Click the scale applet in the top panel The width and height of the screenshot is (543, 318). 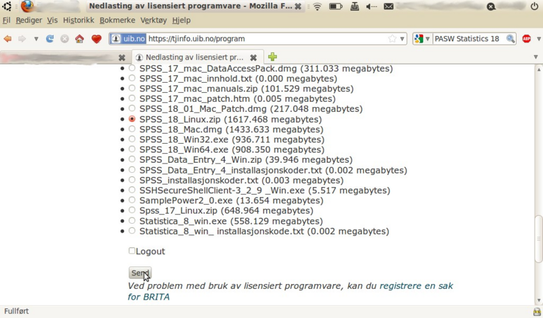(354, 6)
